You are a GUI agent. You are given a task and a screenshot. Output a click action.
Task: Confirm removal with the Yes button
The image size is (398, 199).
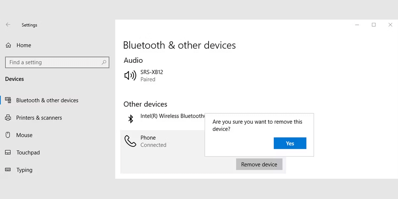coord(290,143)
